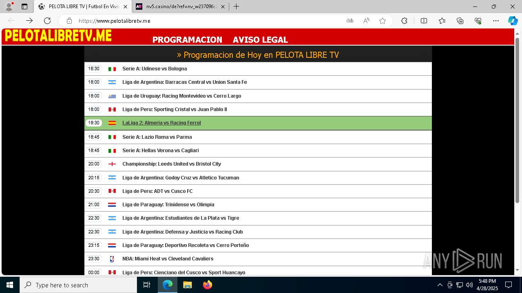This screenshot has width=522, height=293.
Task: Click the Uruguay flag in Racing Montevideo row
Action: [112, 96]
